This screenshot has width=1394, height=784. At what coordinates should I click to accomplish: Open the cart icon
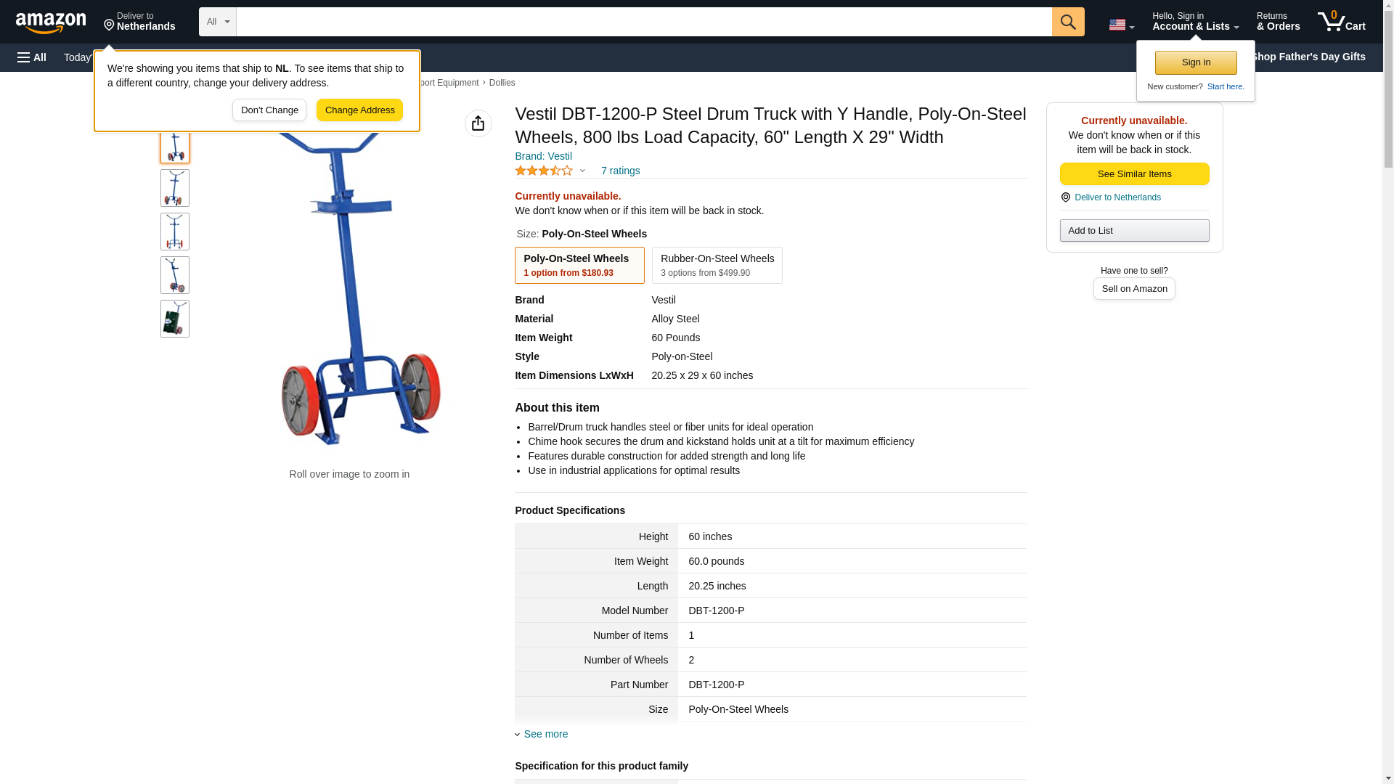(x=1341, y=22)
